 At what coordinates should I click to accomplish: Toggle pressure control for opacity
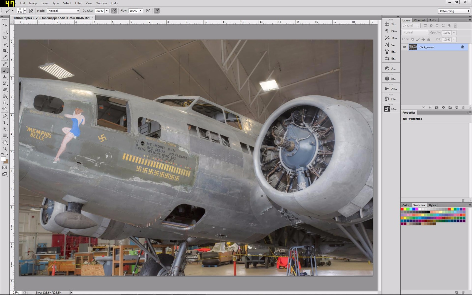(x=114, y=11)
